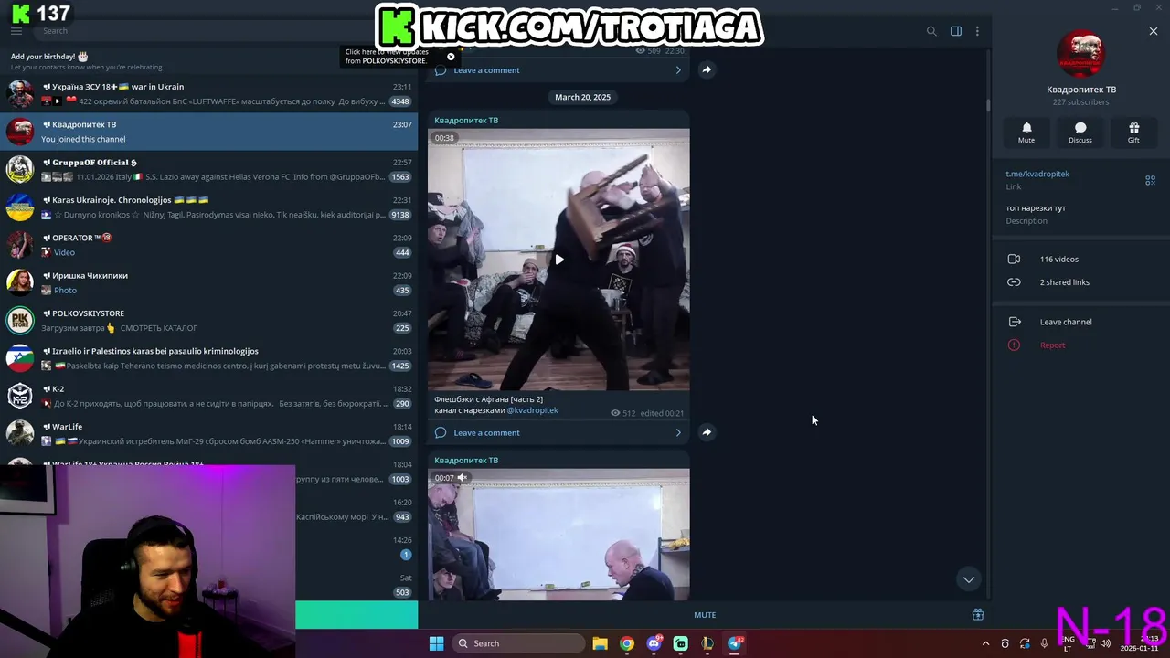Viewport: 1170px width, 658px height.
Task: Open the OPERATOR channel chat
Action: click(x=209, y=245)
